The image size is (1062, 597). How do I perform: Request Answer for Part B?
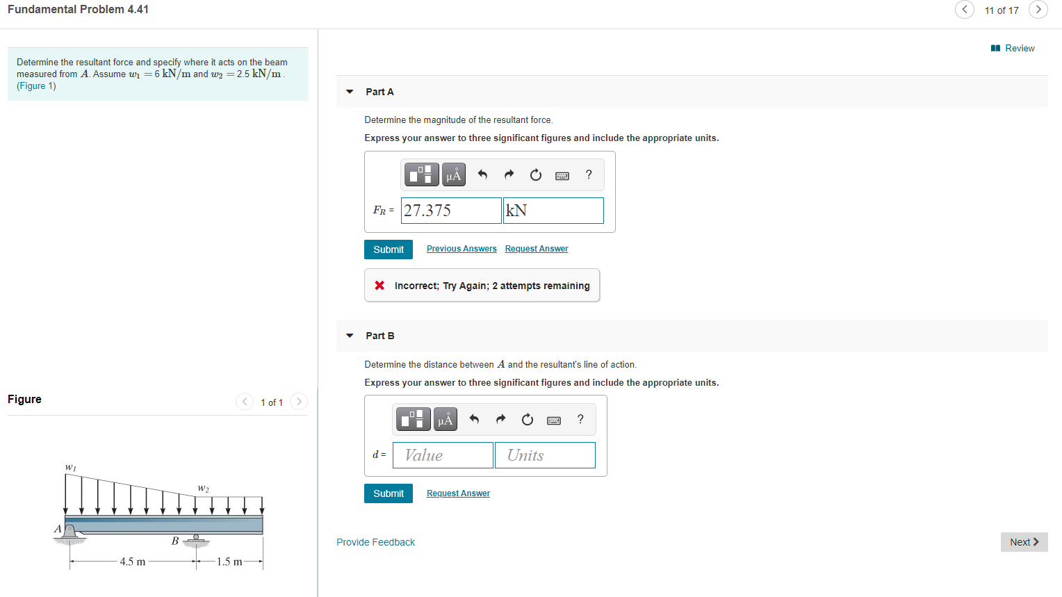[x=458, y=493]
